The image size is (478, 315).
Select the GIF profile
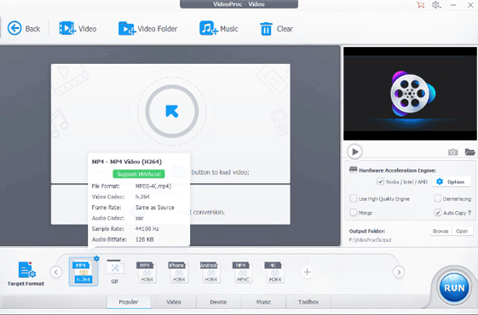click(x=115, y=272)
